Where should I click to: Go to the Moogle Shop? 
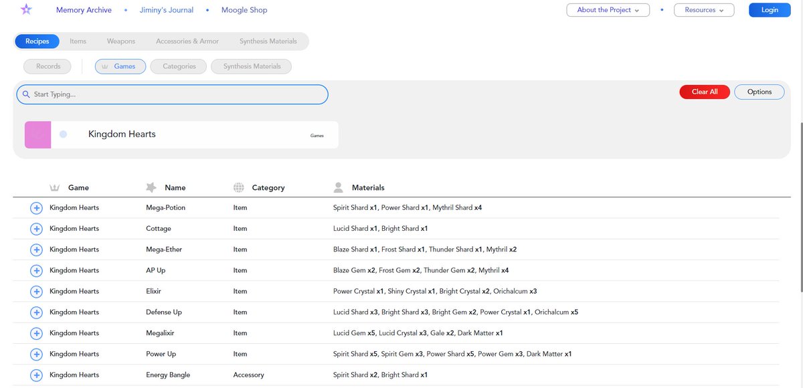click(x=244, y=10)
